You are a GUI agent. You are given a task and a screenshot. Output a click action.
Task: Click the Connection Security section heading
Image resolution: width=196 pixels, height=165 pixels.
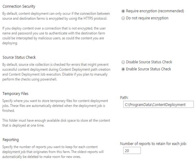(19, 6)
